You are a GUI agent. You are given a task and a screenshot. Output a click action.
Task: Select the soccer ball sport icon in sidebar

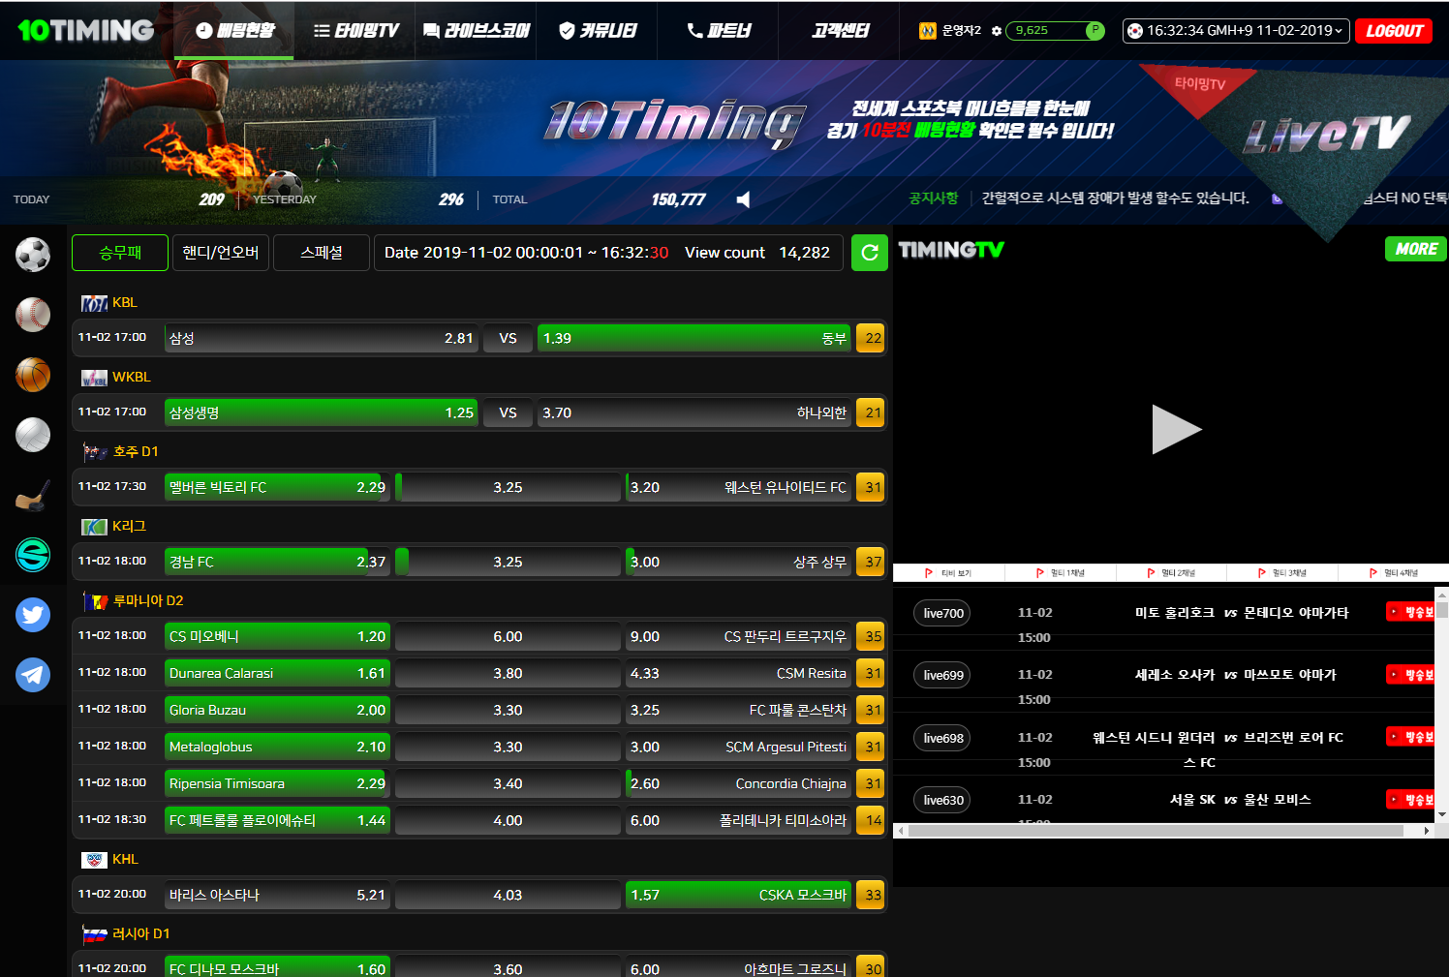(33, 255)
